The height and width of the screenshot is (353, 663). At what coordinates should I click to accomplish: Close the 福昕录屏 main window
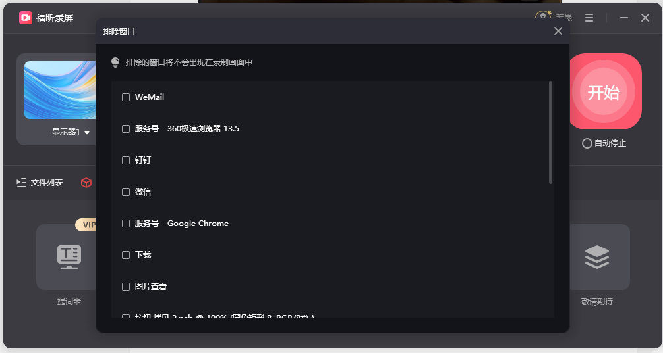pyautogui.click(x=645, y=18)
